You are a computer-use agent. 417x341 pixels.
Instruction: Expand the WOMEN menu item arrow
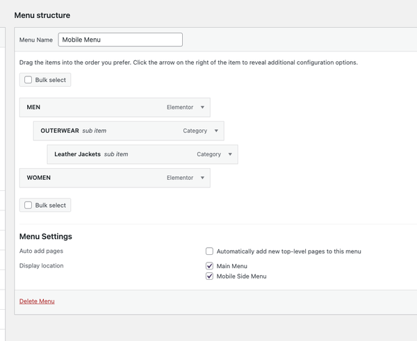(x=202, y=178)
